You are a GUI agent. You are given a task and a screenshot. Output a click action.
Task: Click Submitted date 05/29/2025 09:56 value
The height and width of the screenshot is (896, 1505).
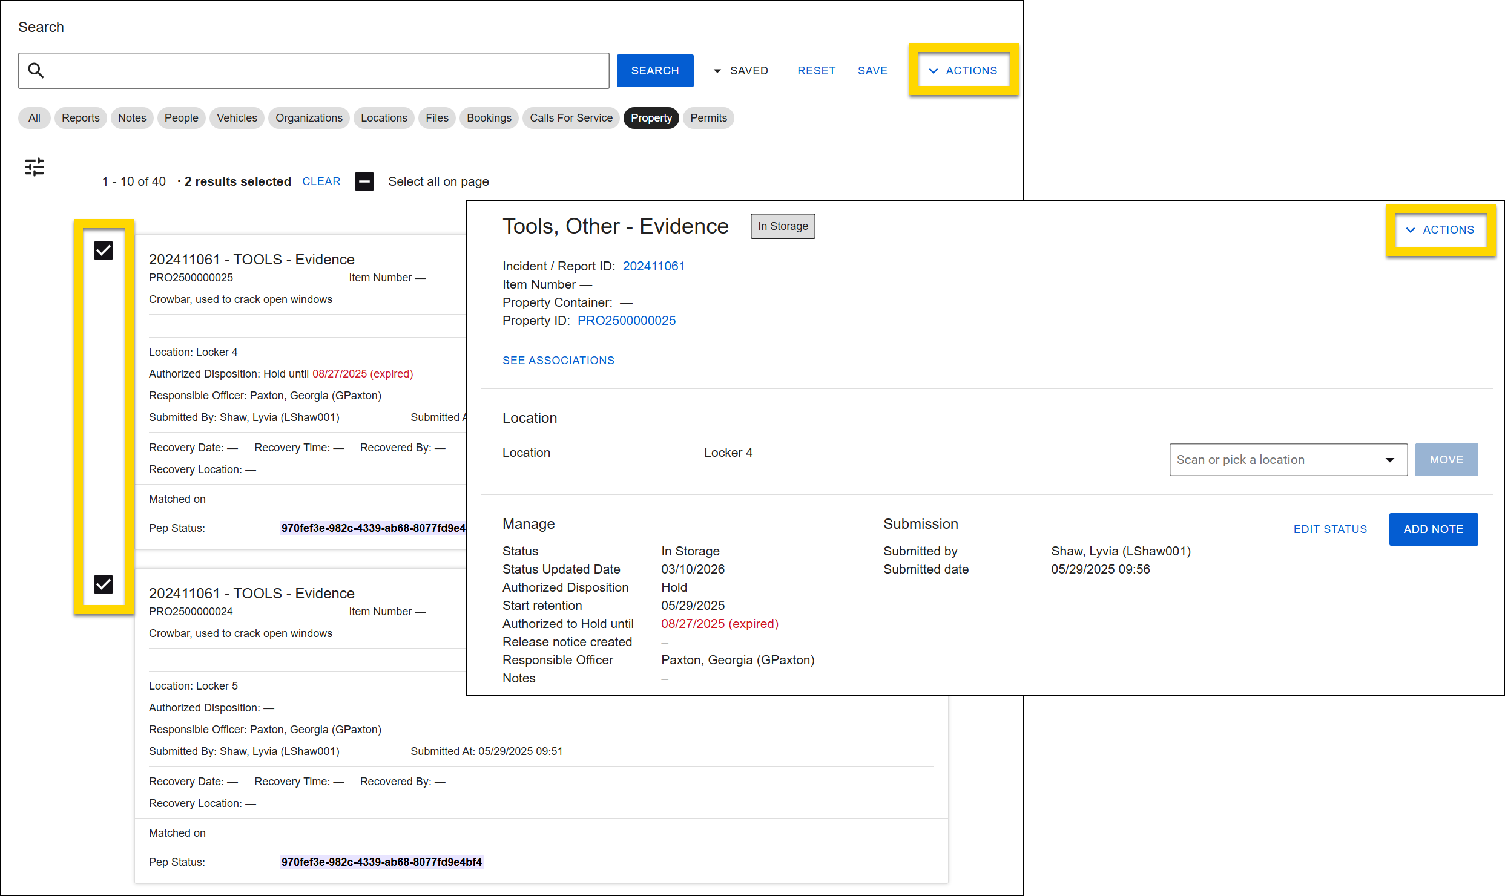coord(1101,569)
